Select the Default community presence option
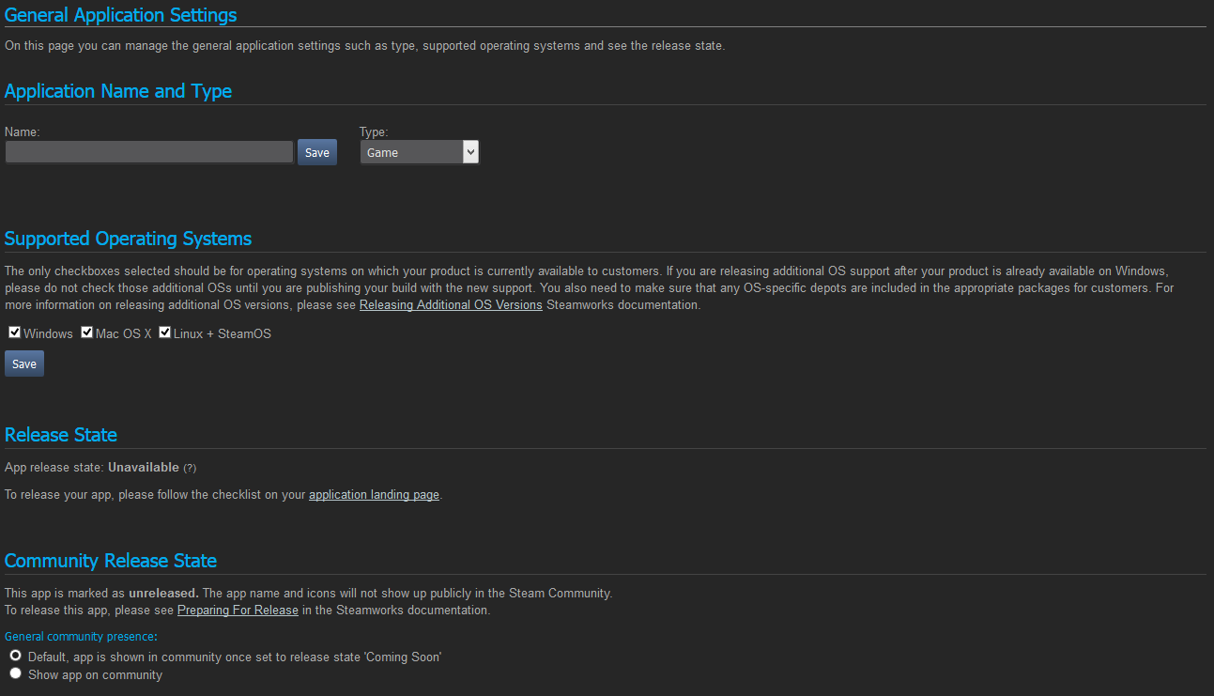This screenshot has width=1214, height=696. 15,655
